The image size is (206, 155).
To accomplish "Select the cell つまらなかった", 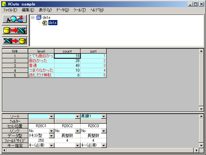I will pyautogui.click(x=41, y=70).
